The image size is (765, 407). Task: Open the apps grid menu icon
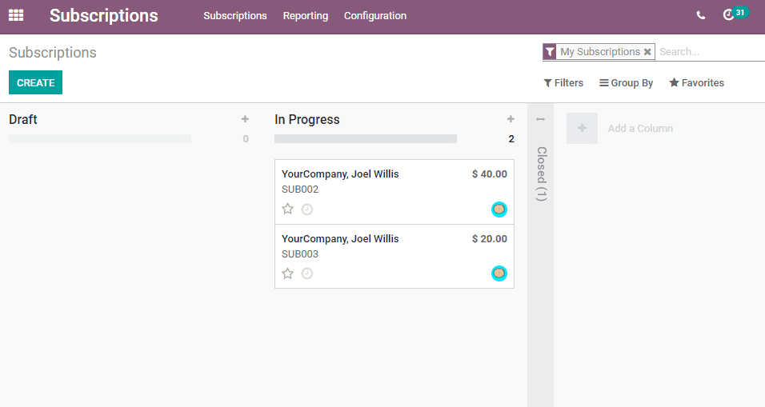coord(16,15)
